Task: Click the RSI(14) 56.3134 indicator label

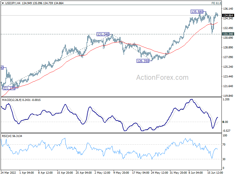Action: click(x=12, y=136)
